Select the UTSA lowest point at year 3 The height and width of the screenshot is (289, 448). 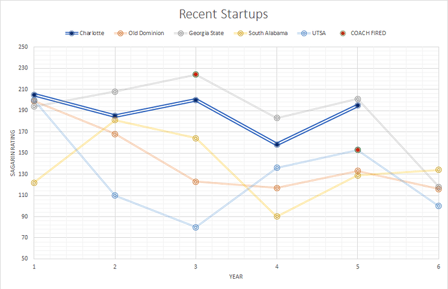coord(195,227)
